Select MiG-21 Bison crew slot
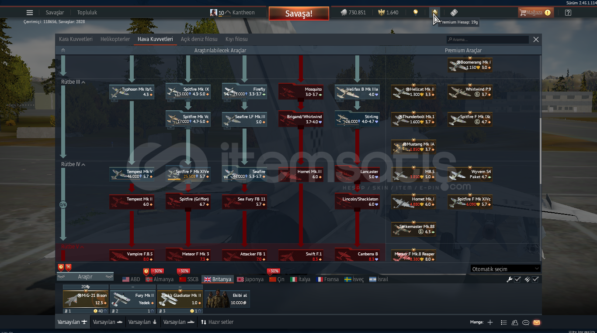Viewport: 597px width, 333px height. (x=86, y=299)
